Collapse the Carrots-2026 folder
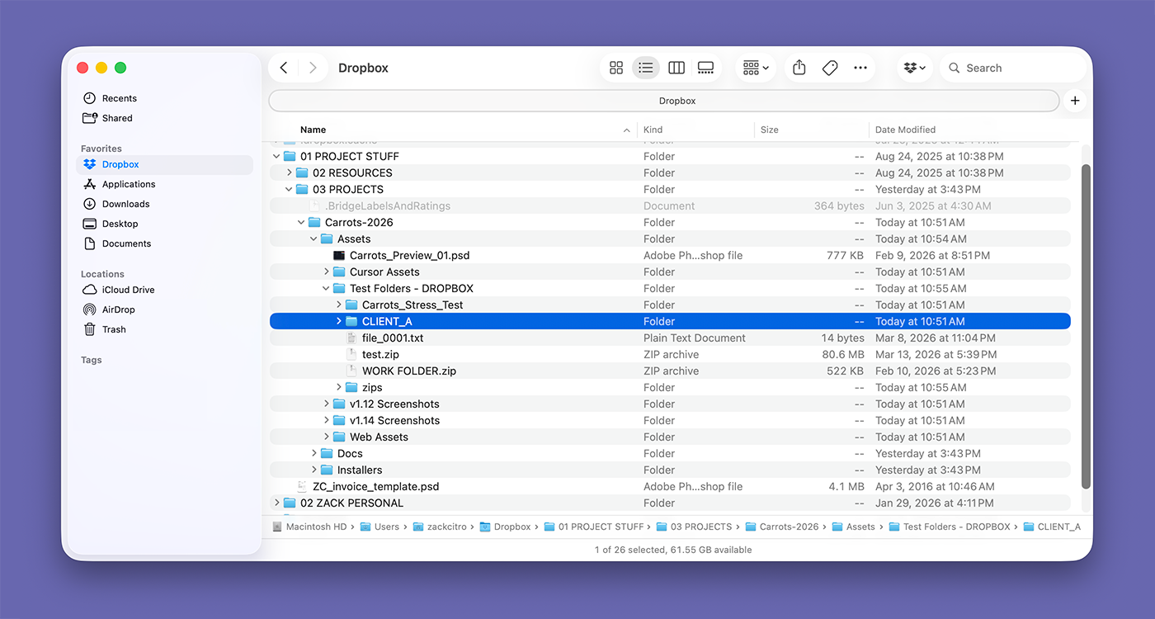The height and width of the screenshot is (619, 1155). click(302, 222)
